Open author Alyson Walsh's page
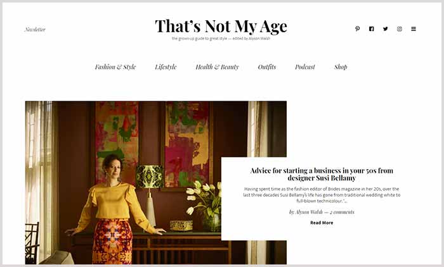 click(x=309, y=212)
